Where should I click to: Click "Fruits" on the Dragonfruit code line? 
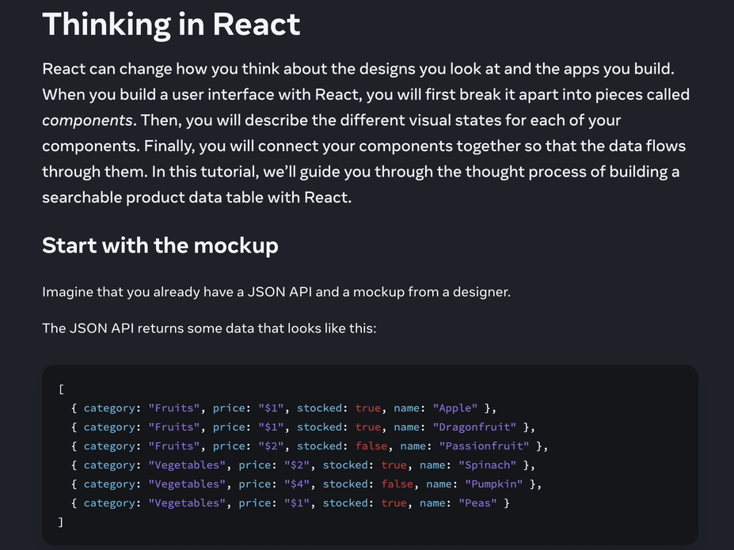click(x=174, y=427)
